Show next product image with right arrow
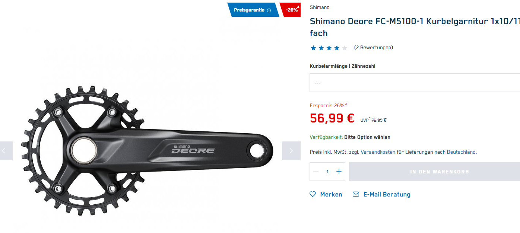Viewport: 520px width, 233px height. pos(291,151)
